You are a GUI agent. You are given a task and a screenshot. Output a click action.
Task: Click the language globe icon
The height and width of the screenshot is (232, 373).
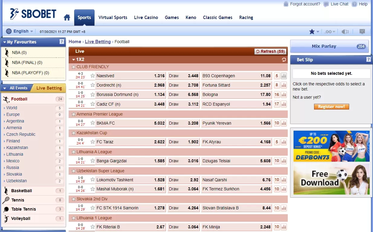click(9, 31)
